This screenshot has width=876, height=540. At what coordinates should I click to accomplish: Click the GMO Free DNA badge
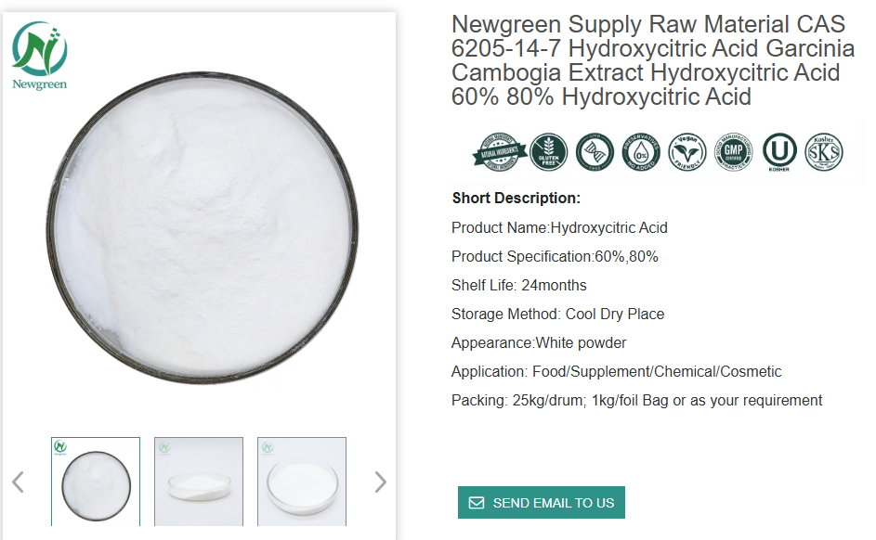595,152
